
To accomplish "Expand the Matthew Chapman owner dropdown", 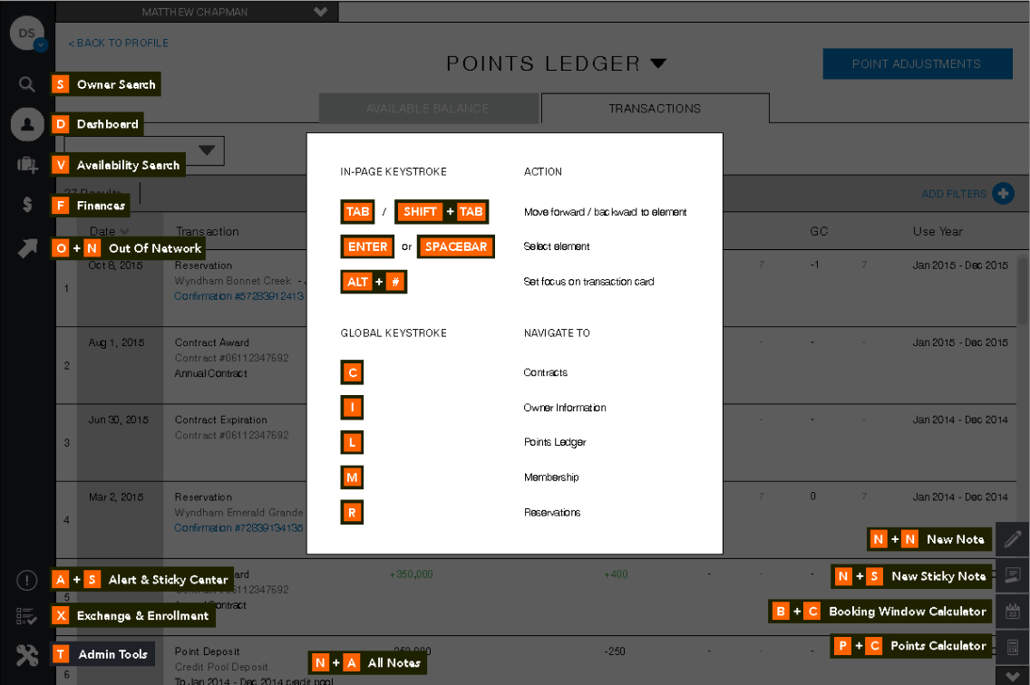I will pyautogui.click(x=319, y=12).
